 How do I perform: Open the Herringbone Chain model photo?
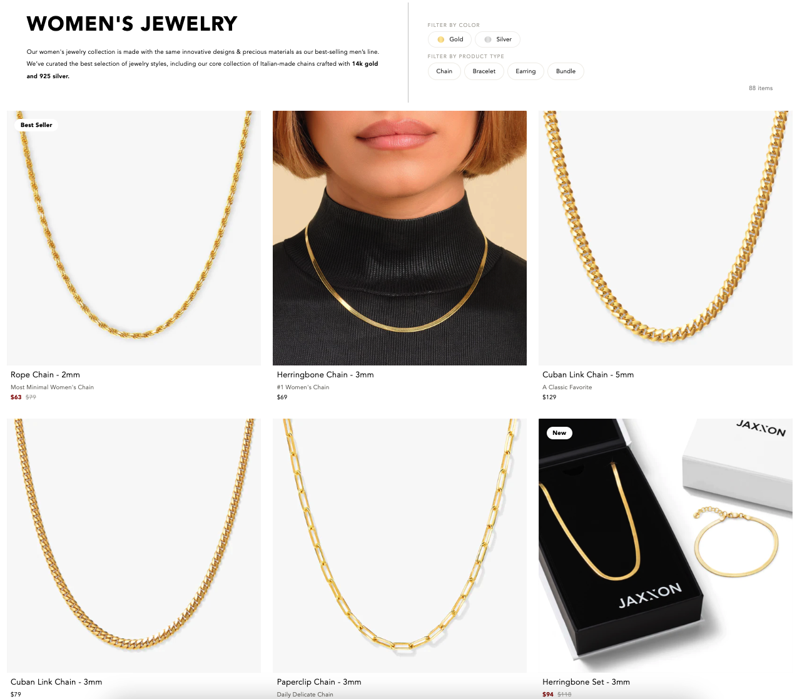coord(400,238)
